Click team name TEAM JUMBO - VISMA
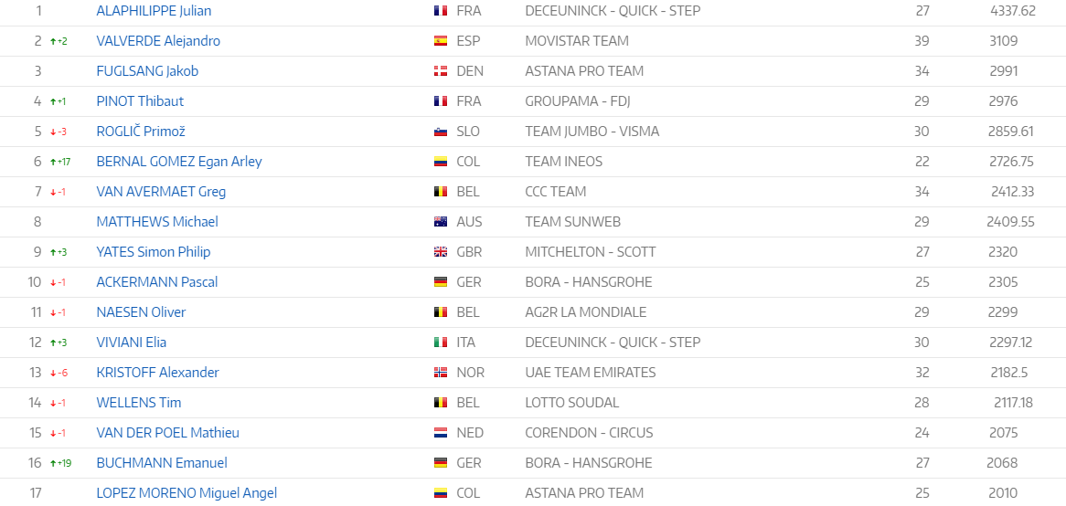 (x=592, y=132)
